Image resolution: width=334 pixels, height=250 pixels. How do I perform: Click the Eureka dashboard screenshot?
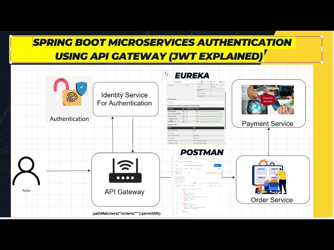(196, 113)
